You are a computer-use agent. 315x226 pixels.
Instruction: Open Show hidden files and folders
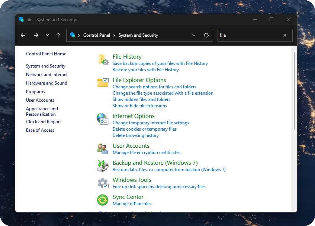coord(141,99)
